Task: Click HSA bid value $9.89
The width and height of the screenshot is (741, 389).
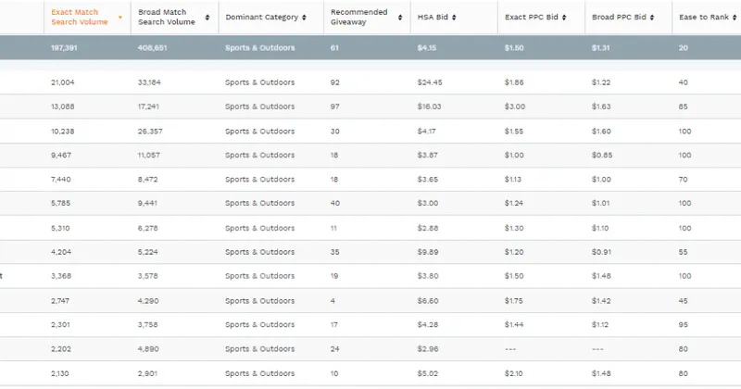Action: pyautogui.click(x=428, y=252)
